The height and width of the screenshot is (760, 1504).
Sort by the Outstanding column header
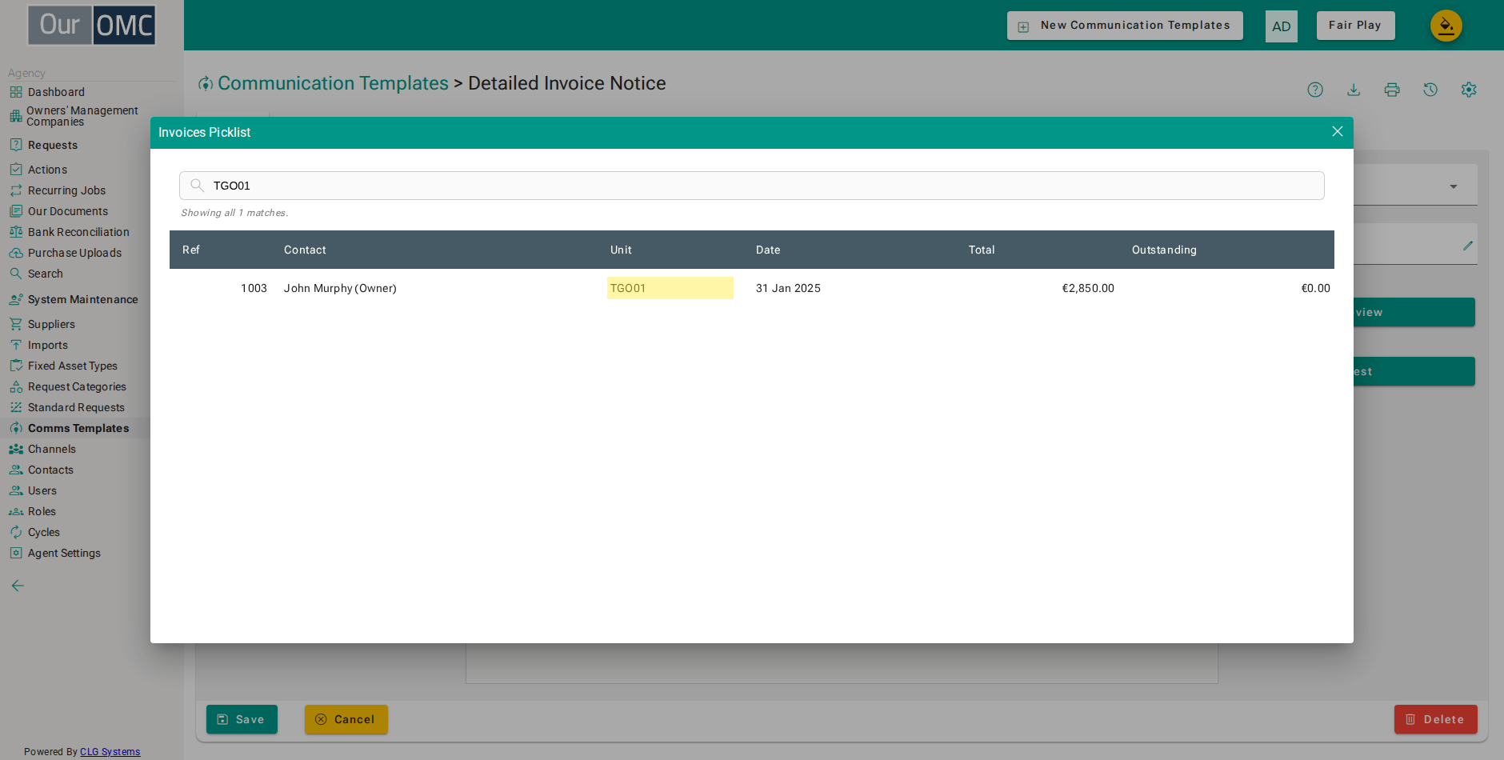1164,250
